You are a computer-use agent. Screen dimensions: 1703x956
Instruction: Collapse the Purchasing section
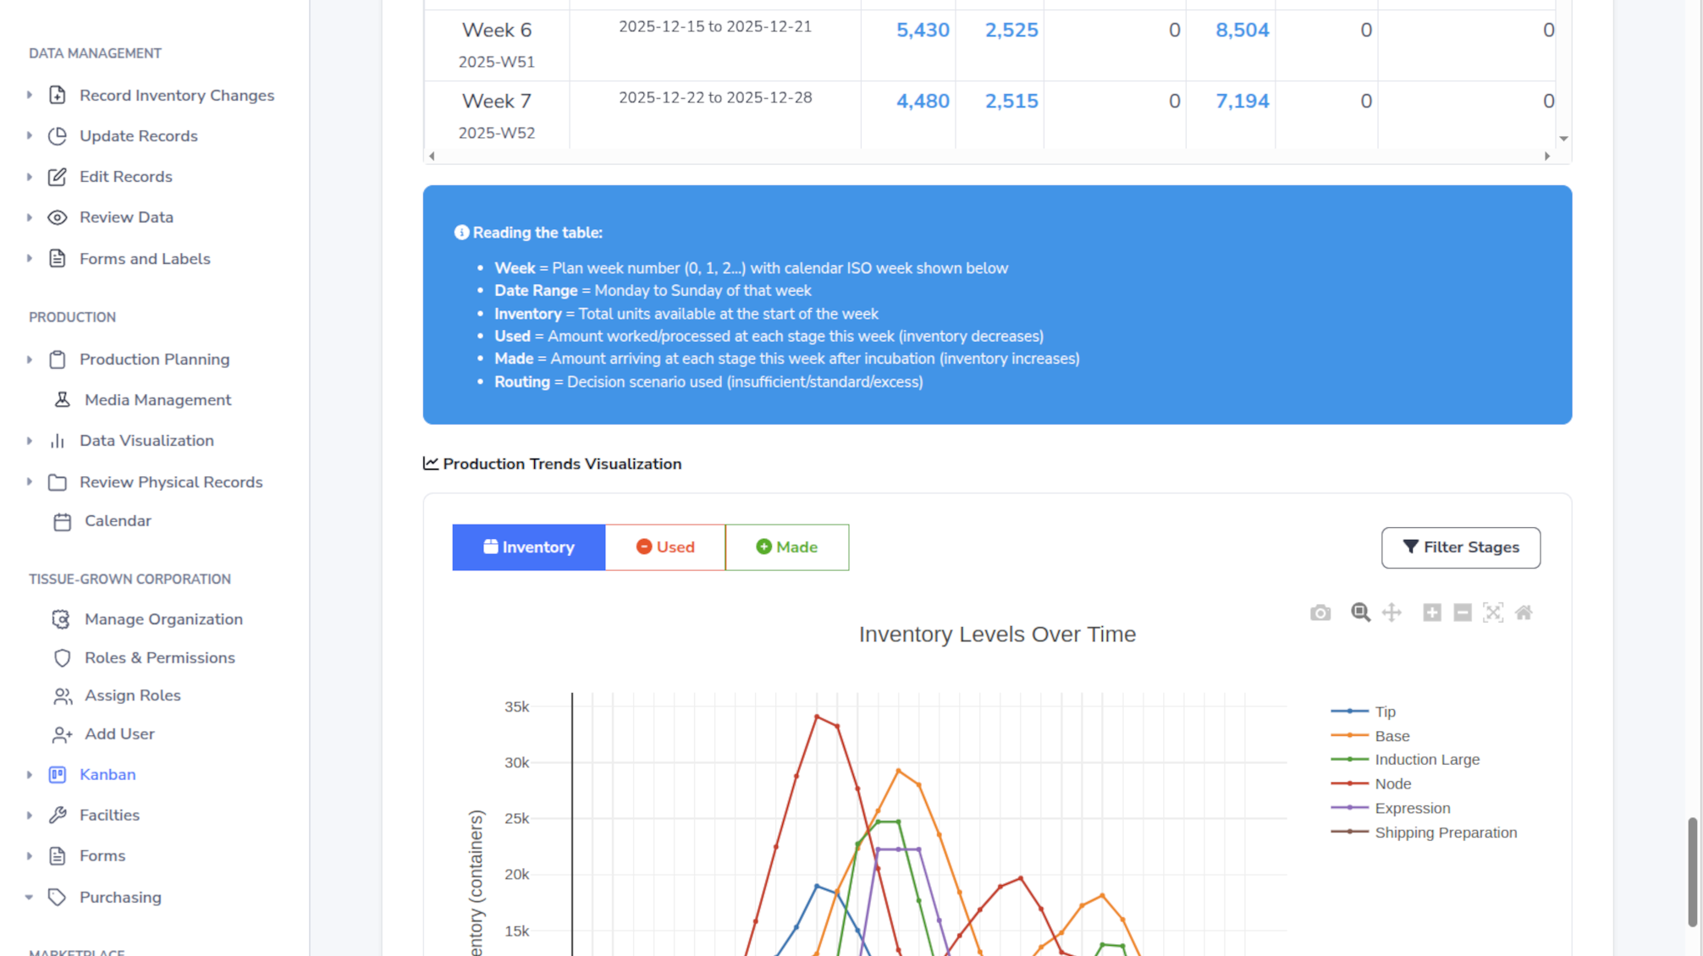(30, 897)
